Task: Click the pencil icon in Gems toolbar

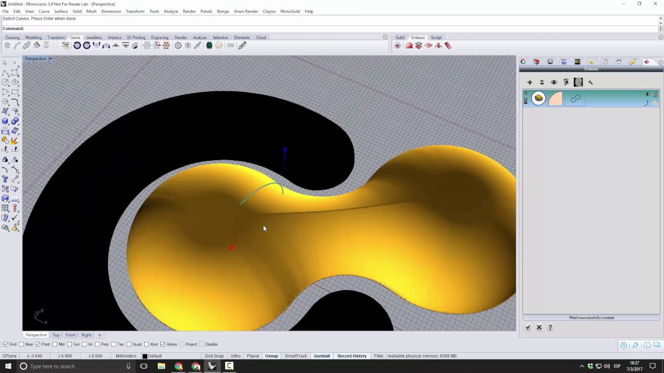Action: click(242, 46)
